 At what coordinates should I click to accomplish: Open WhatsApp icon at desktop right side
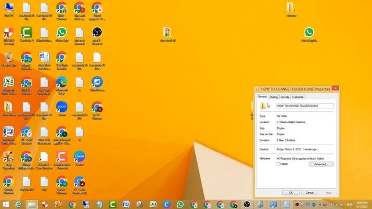309,34
